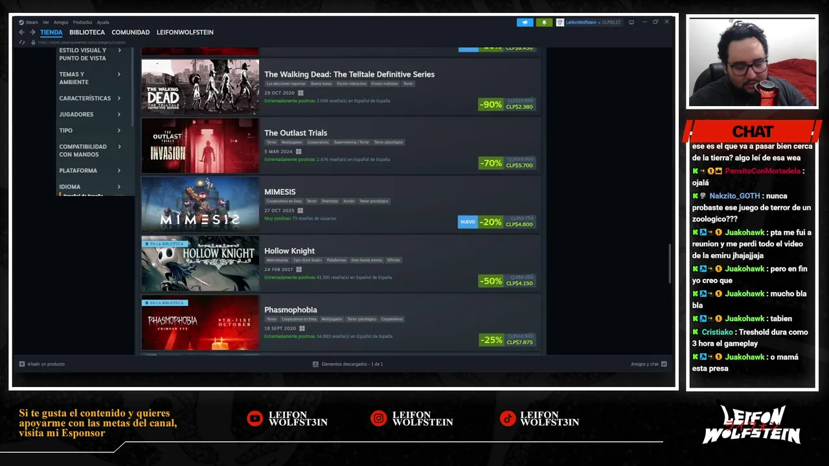Go forward with the Steam forward arrow

[x=32, y=32]
